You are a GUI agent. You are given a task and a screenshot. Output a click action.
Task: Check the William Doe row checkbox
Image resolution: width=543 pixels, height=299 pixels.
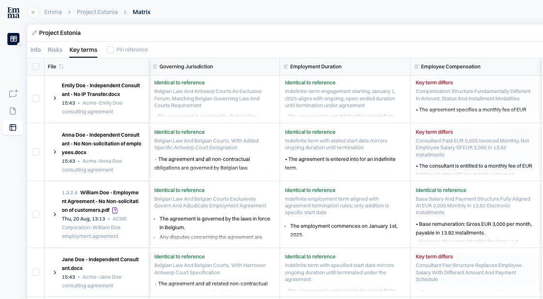pos(36,214)
